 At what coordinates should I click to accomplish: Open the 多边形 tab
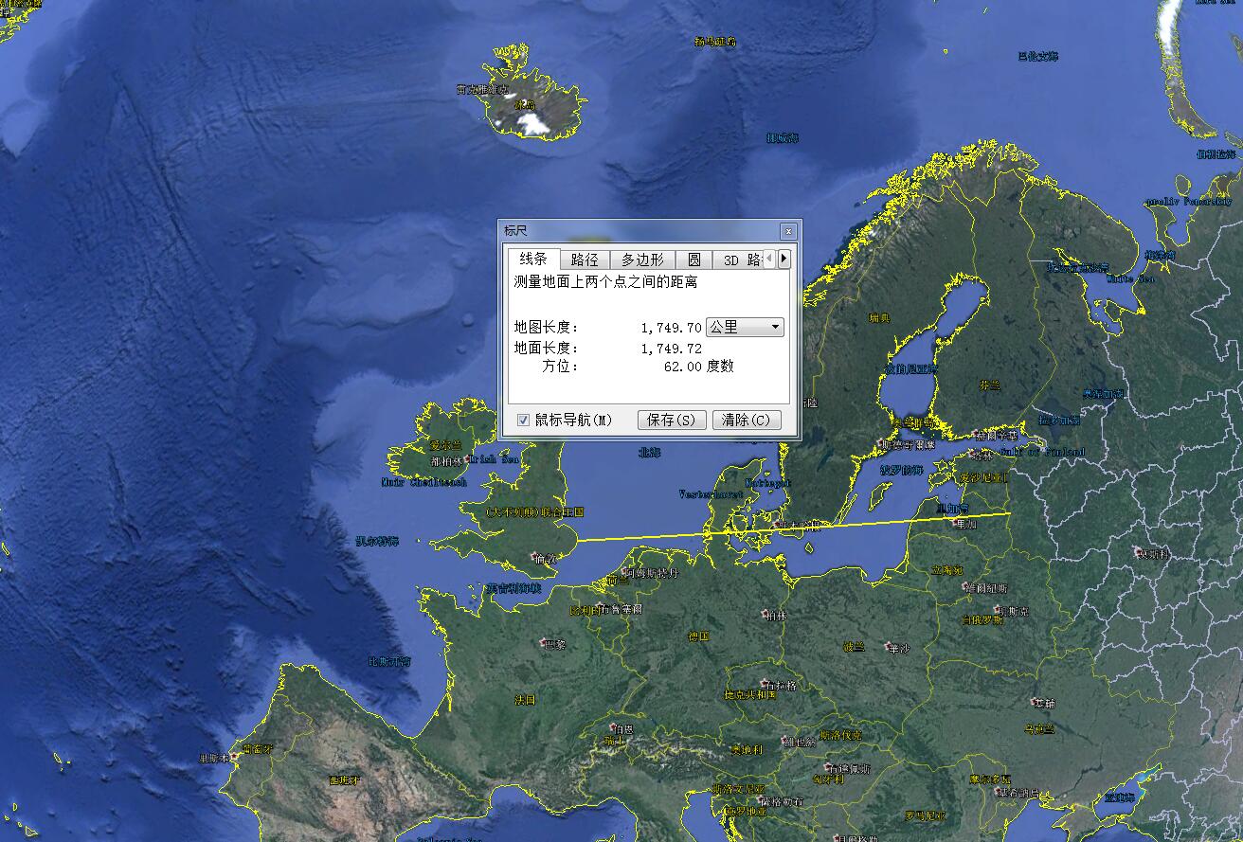click(x=642, y=260)
